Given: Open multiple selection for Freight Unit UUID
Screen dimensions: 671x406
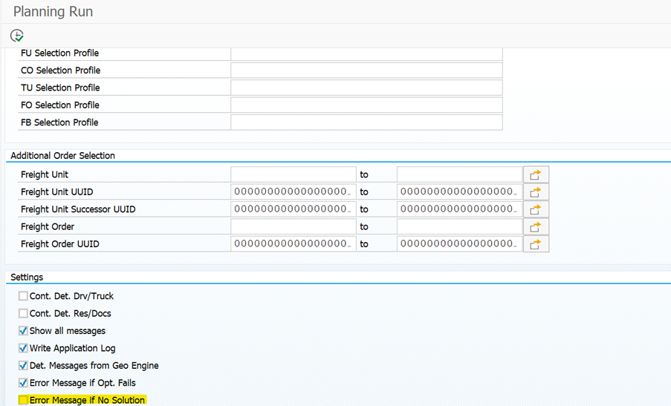Looking at the screenshot, I should tap(535, 191).
